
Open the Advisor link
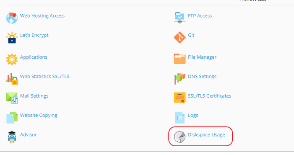coord(29,135)
